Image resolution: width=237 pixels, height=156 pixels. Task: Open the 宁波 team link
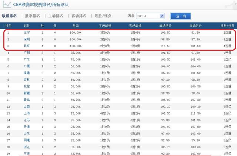(x=27, y=153)
